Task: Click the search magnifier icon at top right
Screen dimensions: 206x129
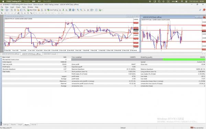Action: (x=200, y=10)
